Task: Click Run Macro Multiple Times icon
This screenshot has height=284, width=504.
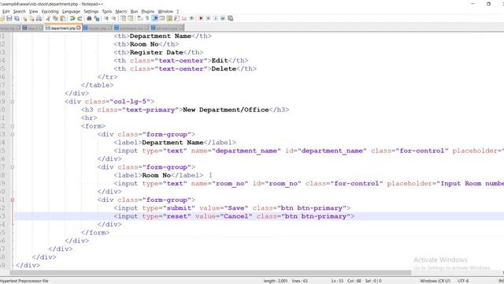Action: [x=223, y=18]
